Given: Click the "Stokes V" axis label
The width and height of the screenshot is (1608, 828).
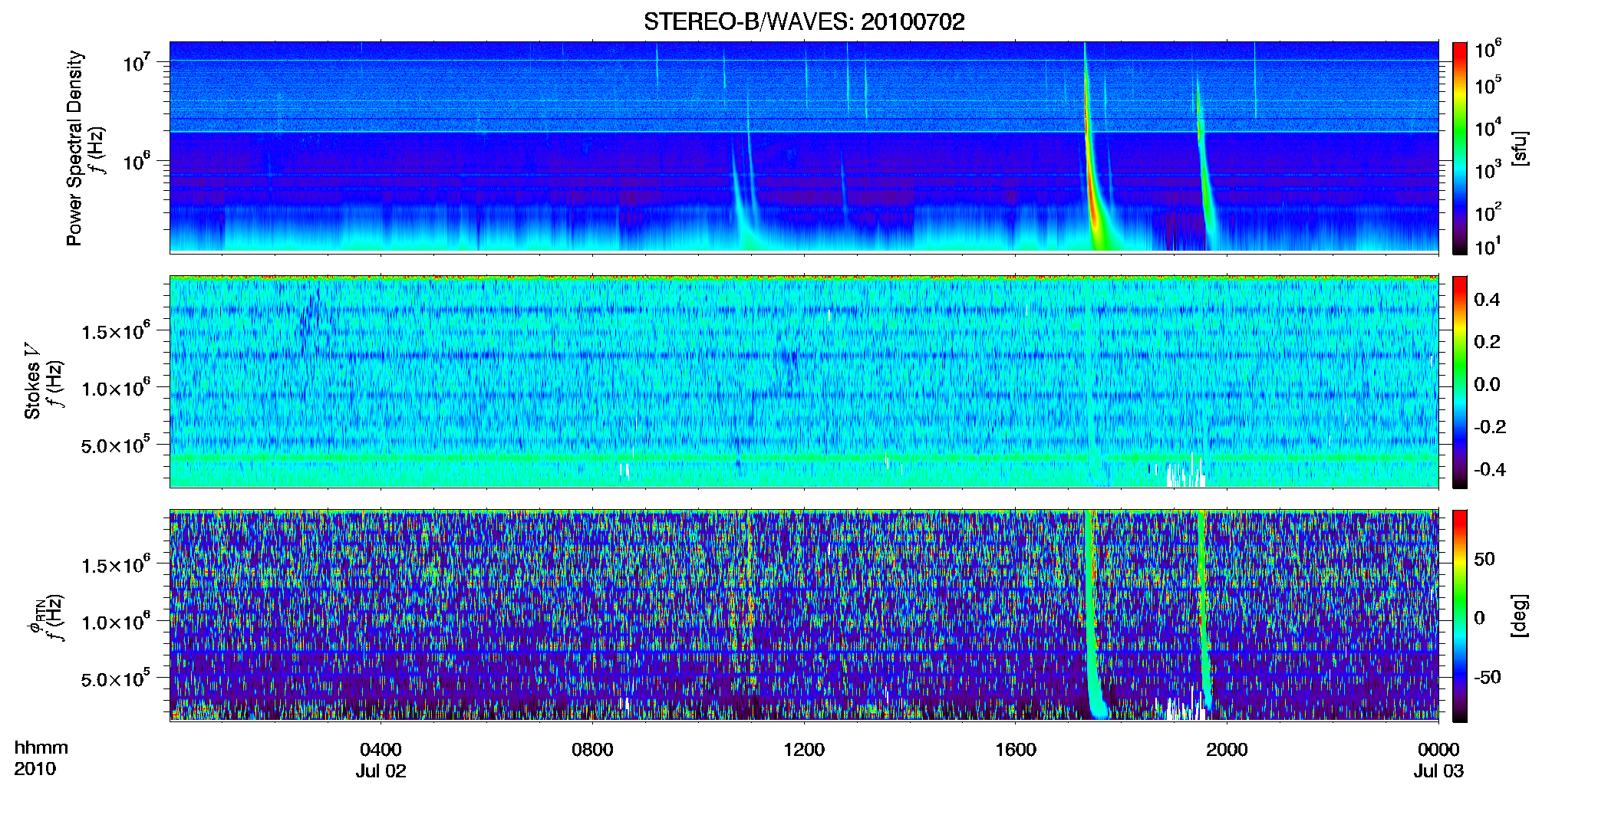Looking at the screenshot, I should (x=32, y=381).
